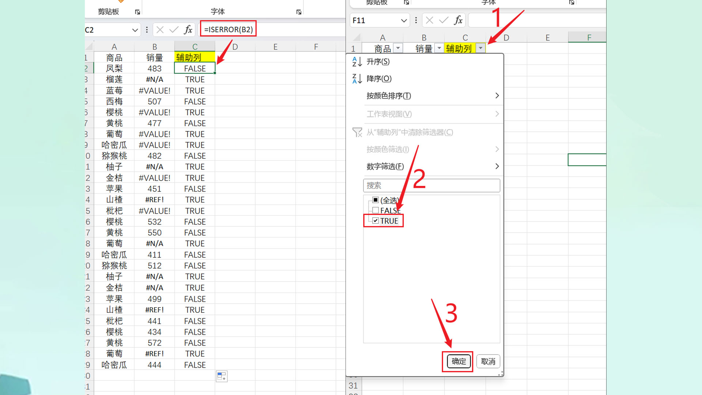Click the confirm checkmark in right formula bar

coord(444,20)
